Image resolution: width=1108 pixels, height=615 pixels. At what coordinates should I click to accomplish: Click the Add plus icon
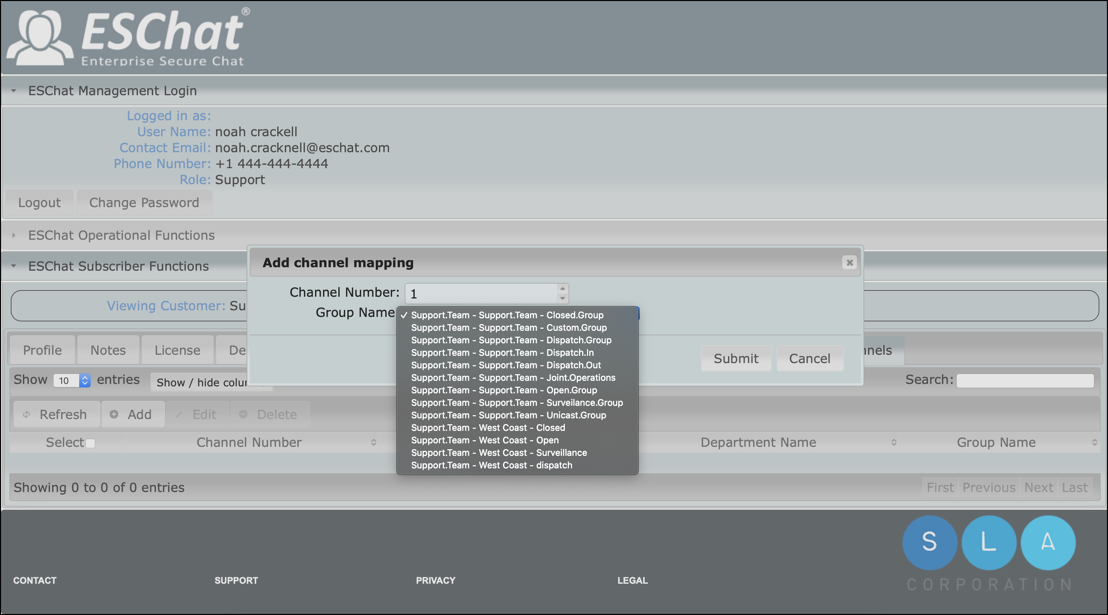pyautogui.click(x=114, y=415)
